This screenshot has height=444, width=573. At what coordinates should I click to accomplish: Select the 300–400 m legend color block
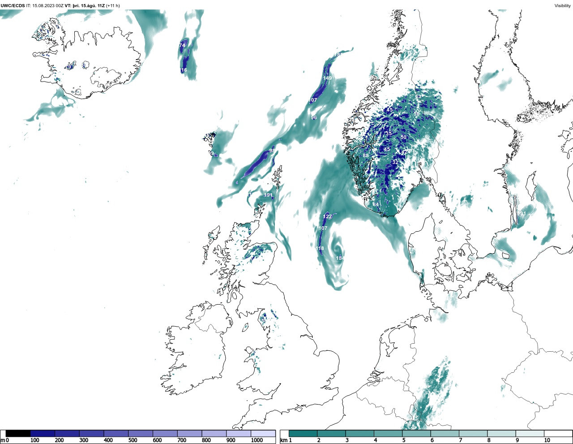92,434
